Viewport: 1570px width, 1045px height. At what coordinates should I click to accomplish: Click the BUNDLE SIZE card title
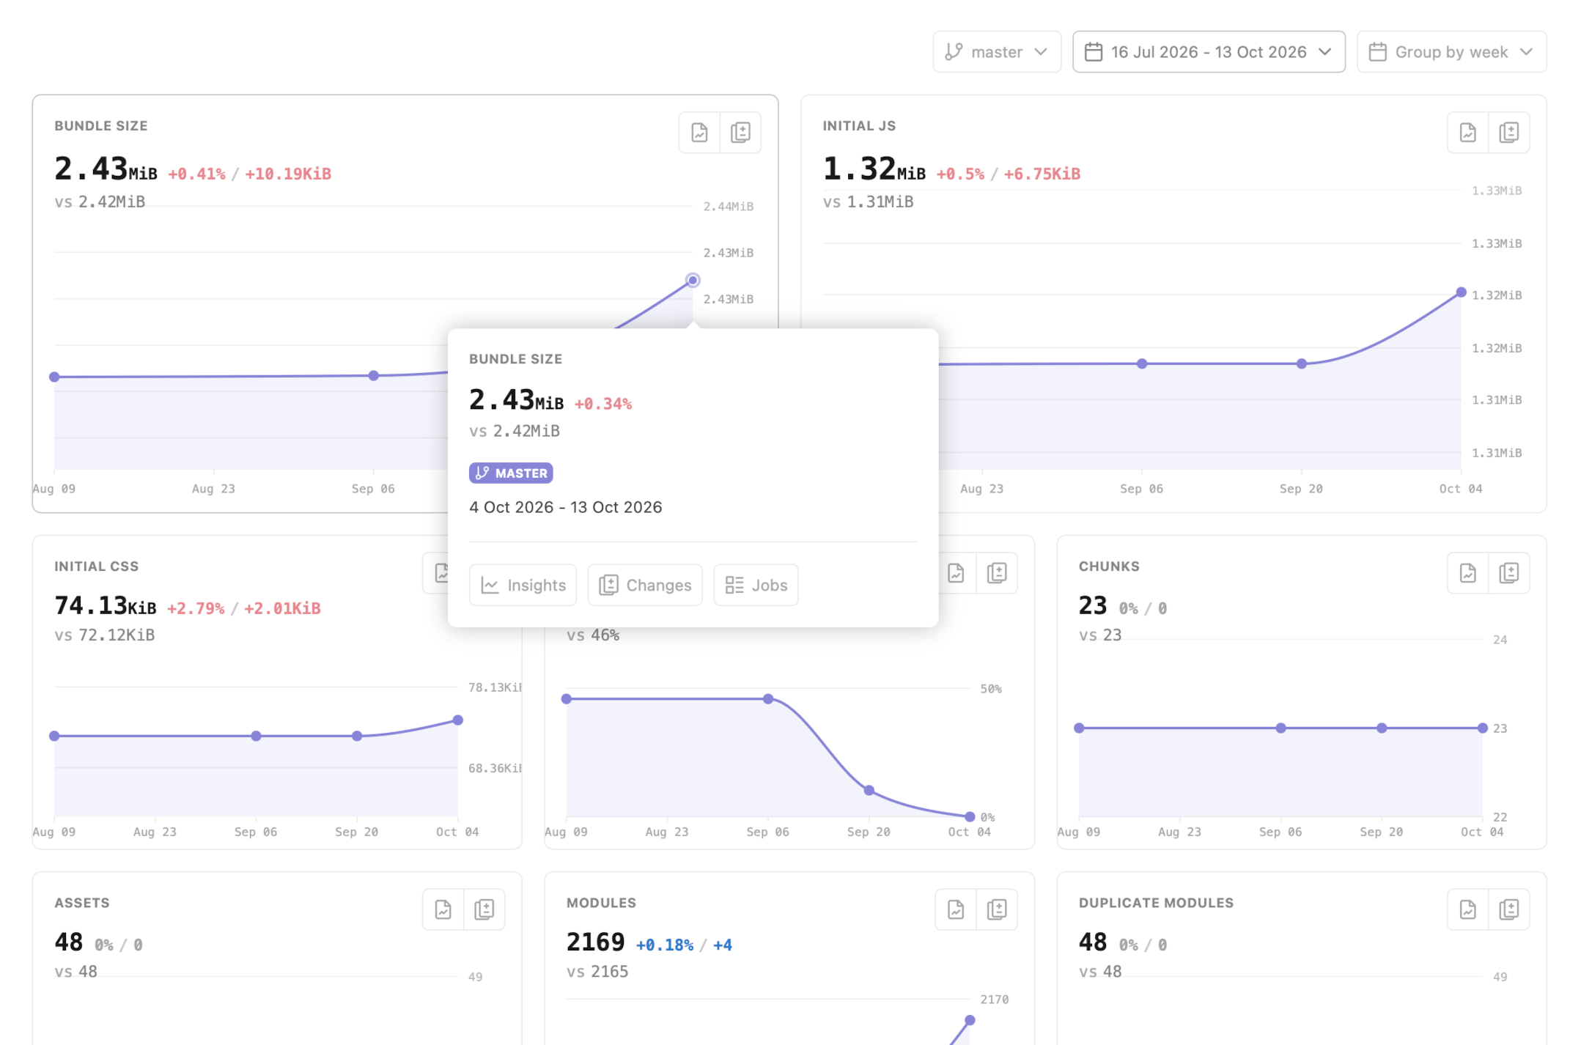(101, 125)
